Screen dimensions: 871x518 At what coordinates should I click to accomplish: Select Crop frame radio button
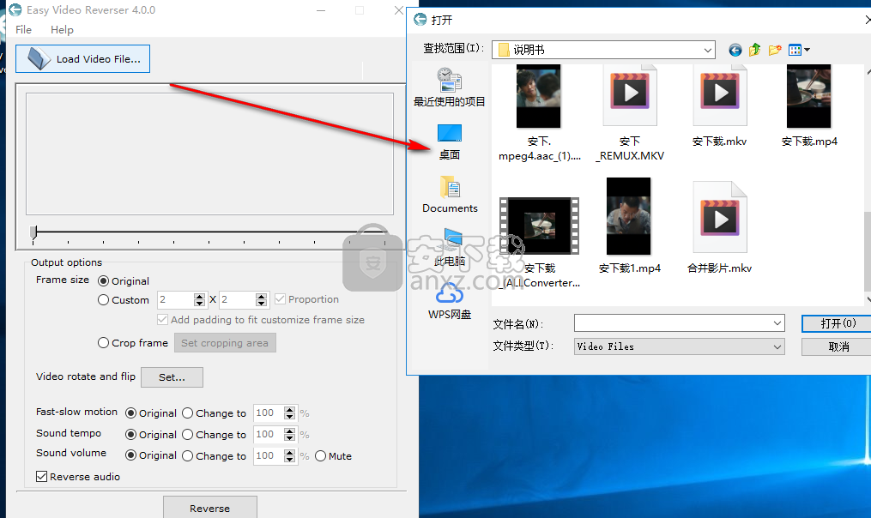[103, 343]
